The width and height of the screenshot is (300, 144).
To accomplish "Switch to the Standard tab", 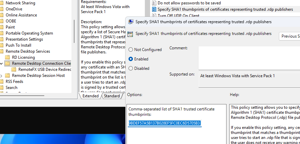I will (x=112, y=96).
